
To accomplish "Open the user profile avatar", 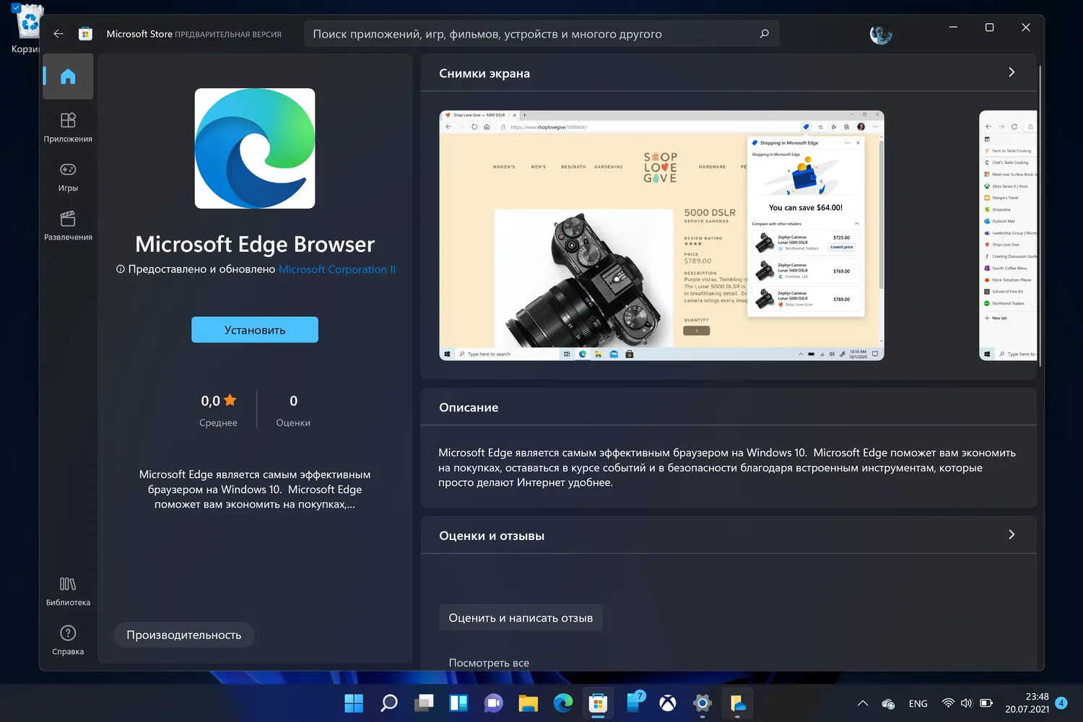I will (881, 34).
